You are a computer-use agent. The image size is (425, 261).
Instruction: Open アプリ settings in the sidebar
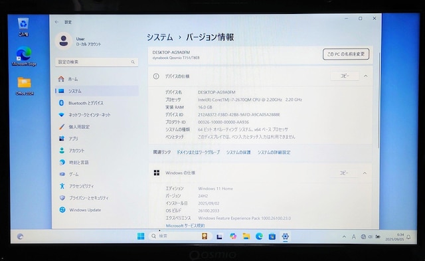point(97,139)
